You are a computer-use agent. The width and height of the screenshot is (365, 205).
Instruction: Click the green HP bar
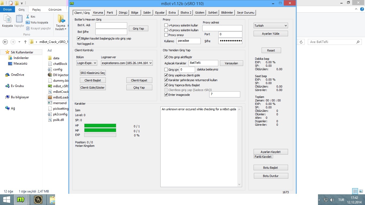click(x=100, y=126)
